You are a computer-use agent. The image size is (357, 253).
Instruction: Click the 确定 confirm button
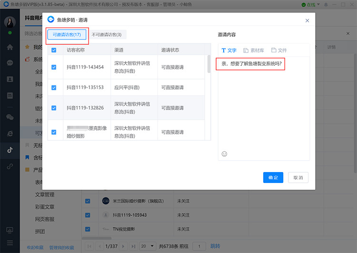pyautogui.click(x=273, y=178)
